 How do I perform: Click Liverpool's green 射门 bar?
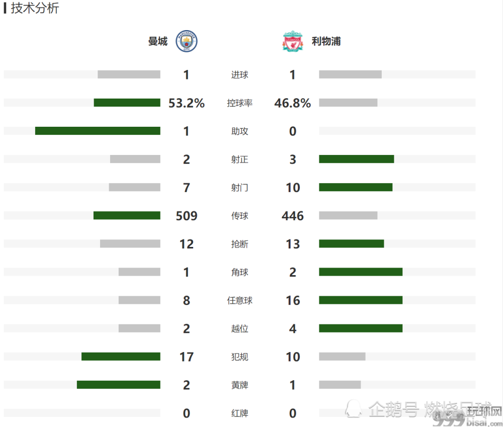[x=356, y=188]
